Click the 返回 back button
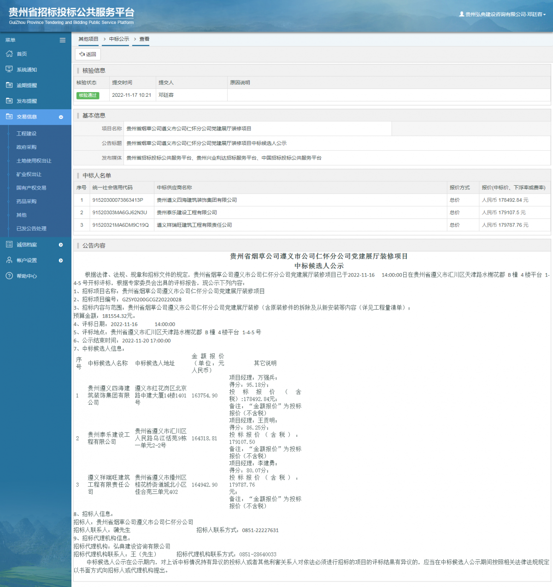 tap(88, 54)
